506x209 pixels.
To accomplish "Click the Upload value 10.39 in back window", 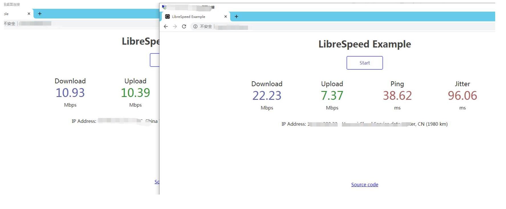I will point(135,93).
